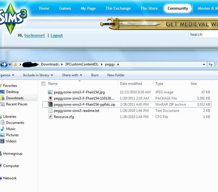Click the New folder button
Viewport: 218px width, 192px height.
[x=116, y=75]
